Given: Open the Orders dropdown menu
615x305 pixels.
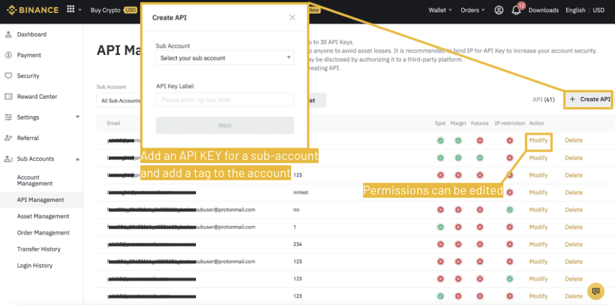Looking at the screenshot, I should point(473,10).
